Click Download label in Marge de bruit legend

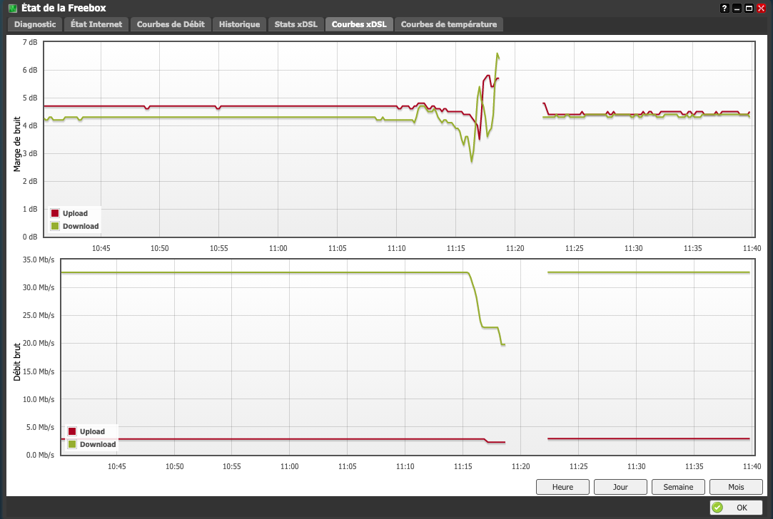pyautogui.click(x=81, y=226)
